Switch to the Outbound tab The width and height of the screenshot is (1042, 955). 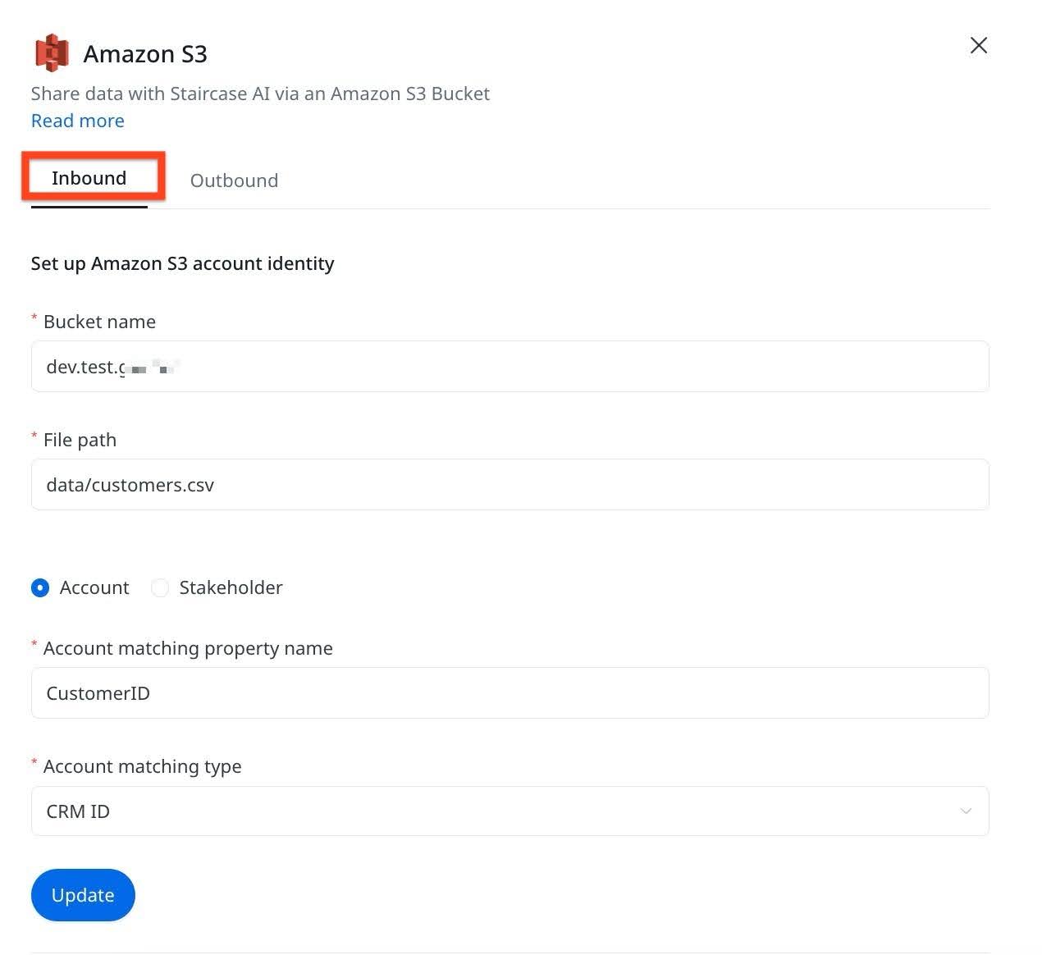[234, 180]
